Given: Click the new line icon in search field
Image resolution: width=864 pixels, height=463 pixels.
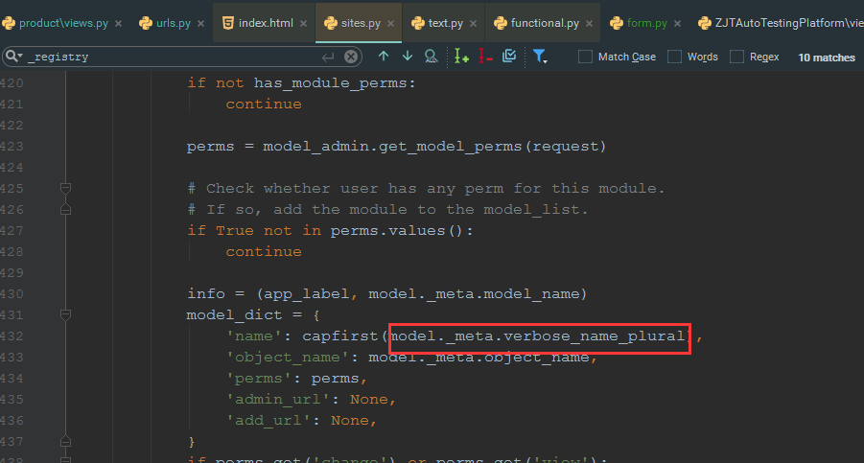Looking at the screenshot, I should [328, 57].
